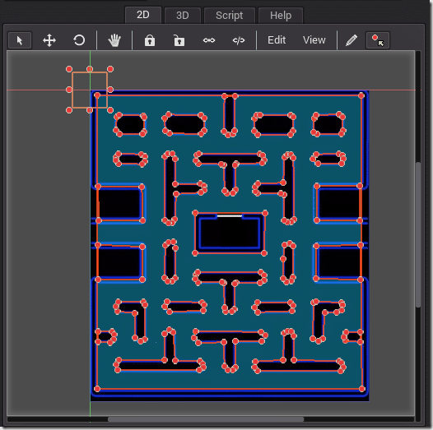Unlock the selected object with open padlock
The width and height of the screenshot is (433, 430).
pos(179,40)
